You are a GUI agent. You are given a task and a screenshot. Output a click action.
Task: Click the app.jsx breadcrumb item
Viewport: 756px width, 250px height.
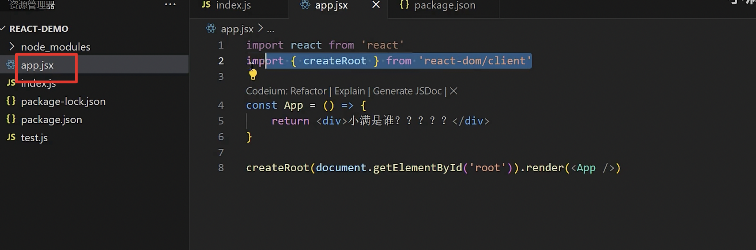coord(237,29)
